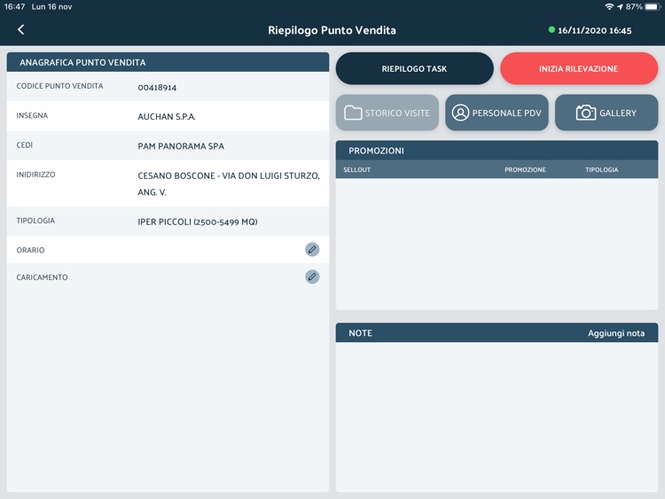
Task: Tap the CEDI row label
Action: 25,145
